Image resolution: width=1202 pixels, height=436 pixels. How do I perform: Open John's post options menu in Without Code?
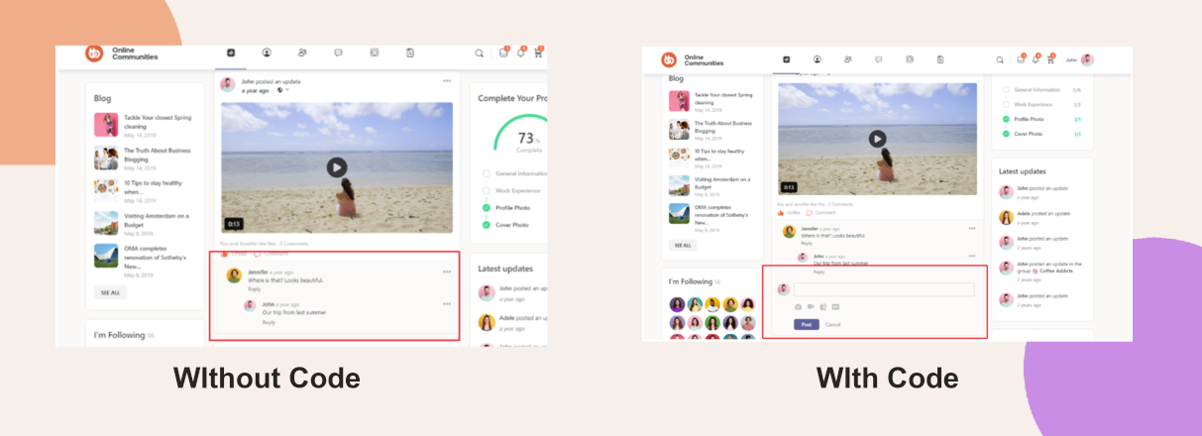click(x=447, y=80)
